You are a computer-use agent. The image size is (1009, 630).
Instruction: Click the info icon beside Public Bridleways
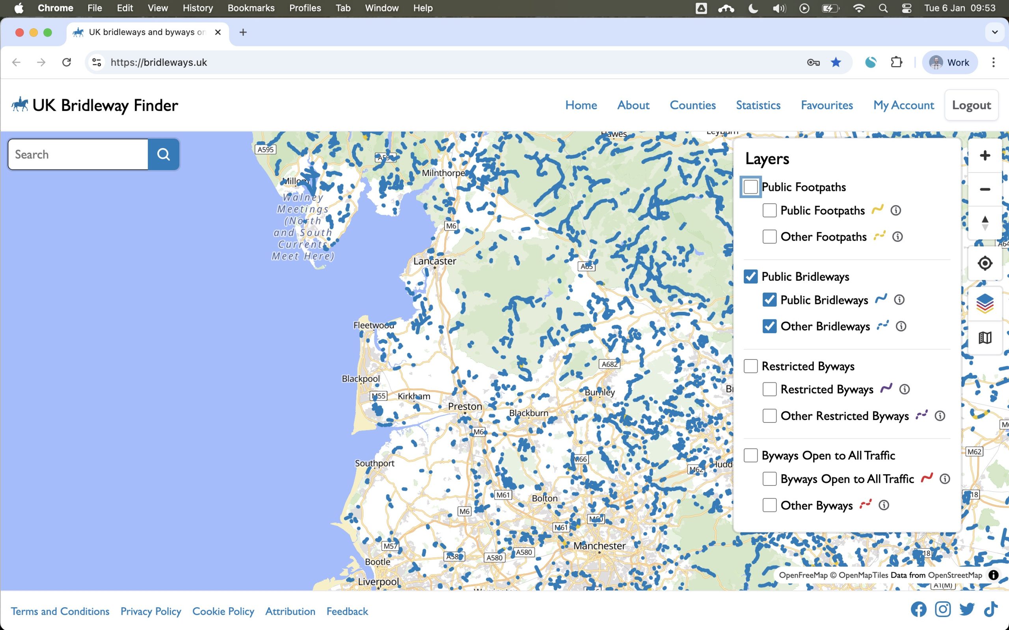pyautogui.click(x=899, y=300)
